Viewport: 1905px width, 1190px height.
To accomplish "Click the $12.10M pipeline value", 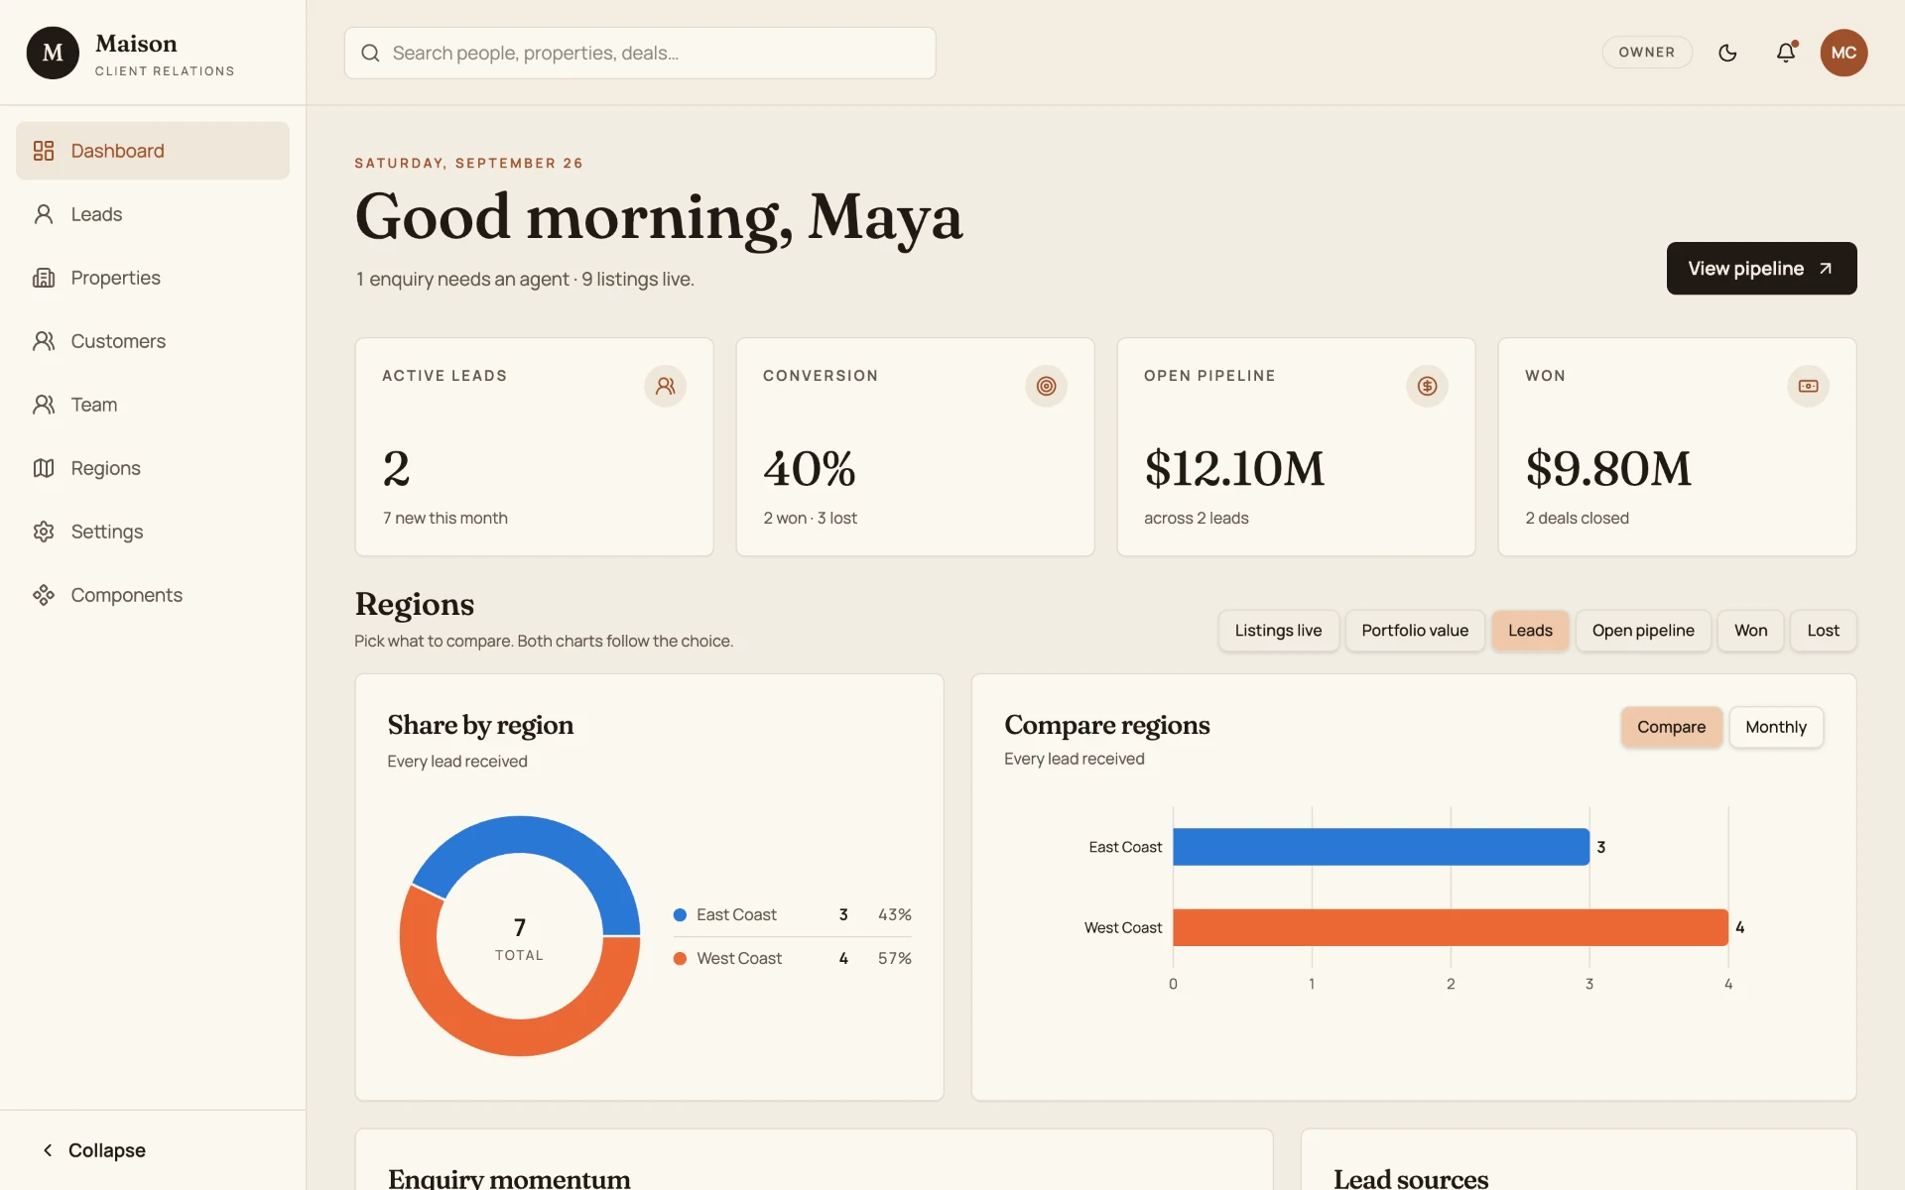I will click(1234, 468).
